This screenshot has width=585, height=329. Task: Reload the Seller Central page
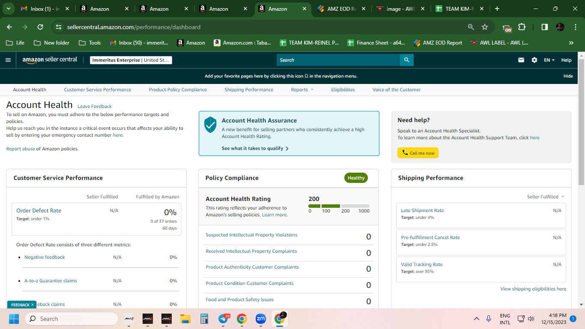click(40, 27)
